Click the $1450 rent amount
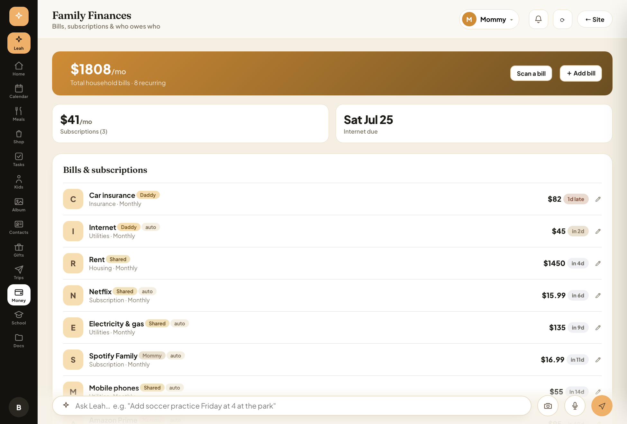Viewport: 627px width, 424px height. point(554,263)
